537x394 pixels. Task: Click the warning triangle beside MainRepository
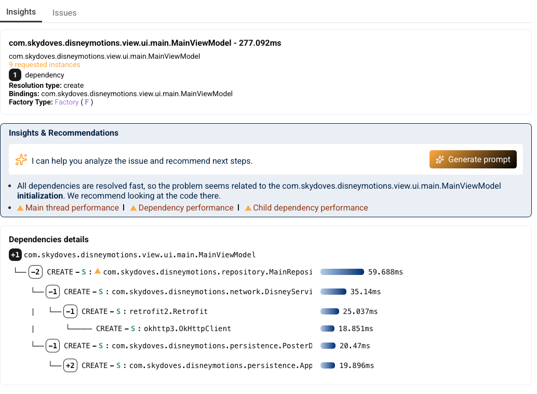tap(98, 271)
